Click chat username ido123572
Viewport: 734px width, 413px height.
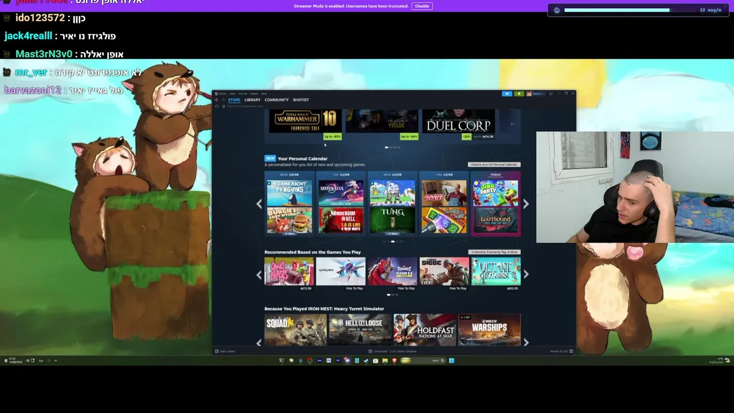(40, 18)
